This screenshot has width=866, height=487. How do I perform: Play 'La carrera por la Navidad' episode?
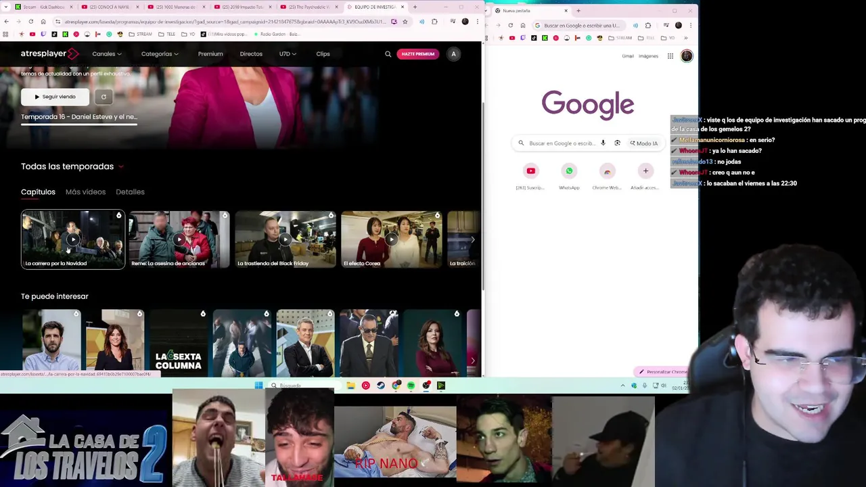[x=73, y=239]
